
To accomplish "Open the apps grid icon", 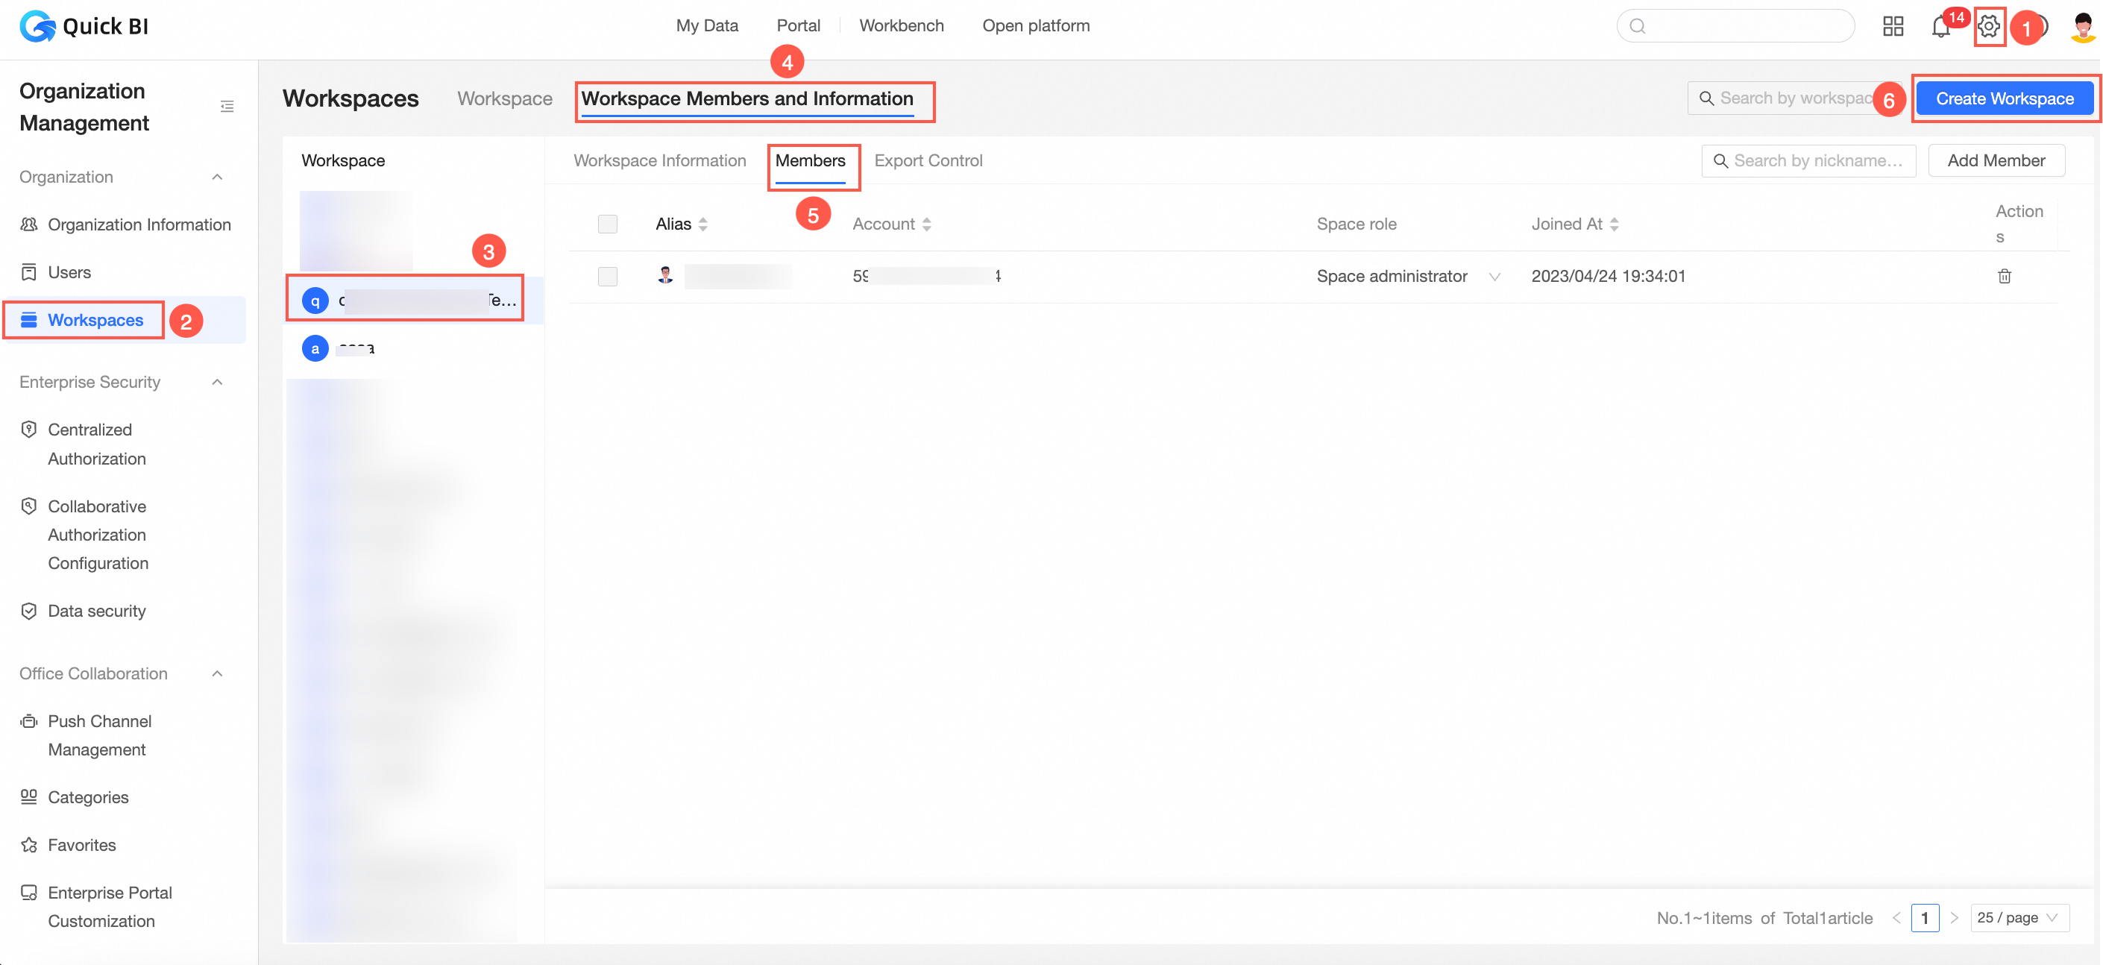I will click(1893, 26).
